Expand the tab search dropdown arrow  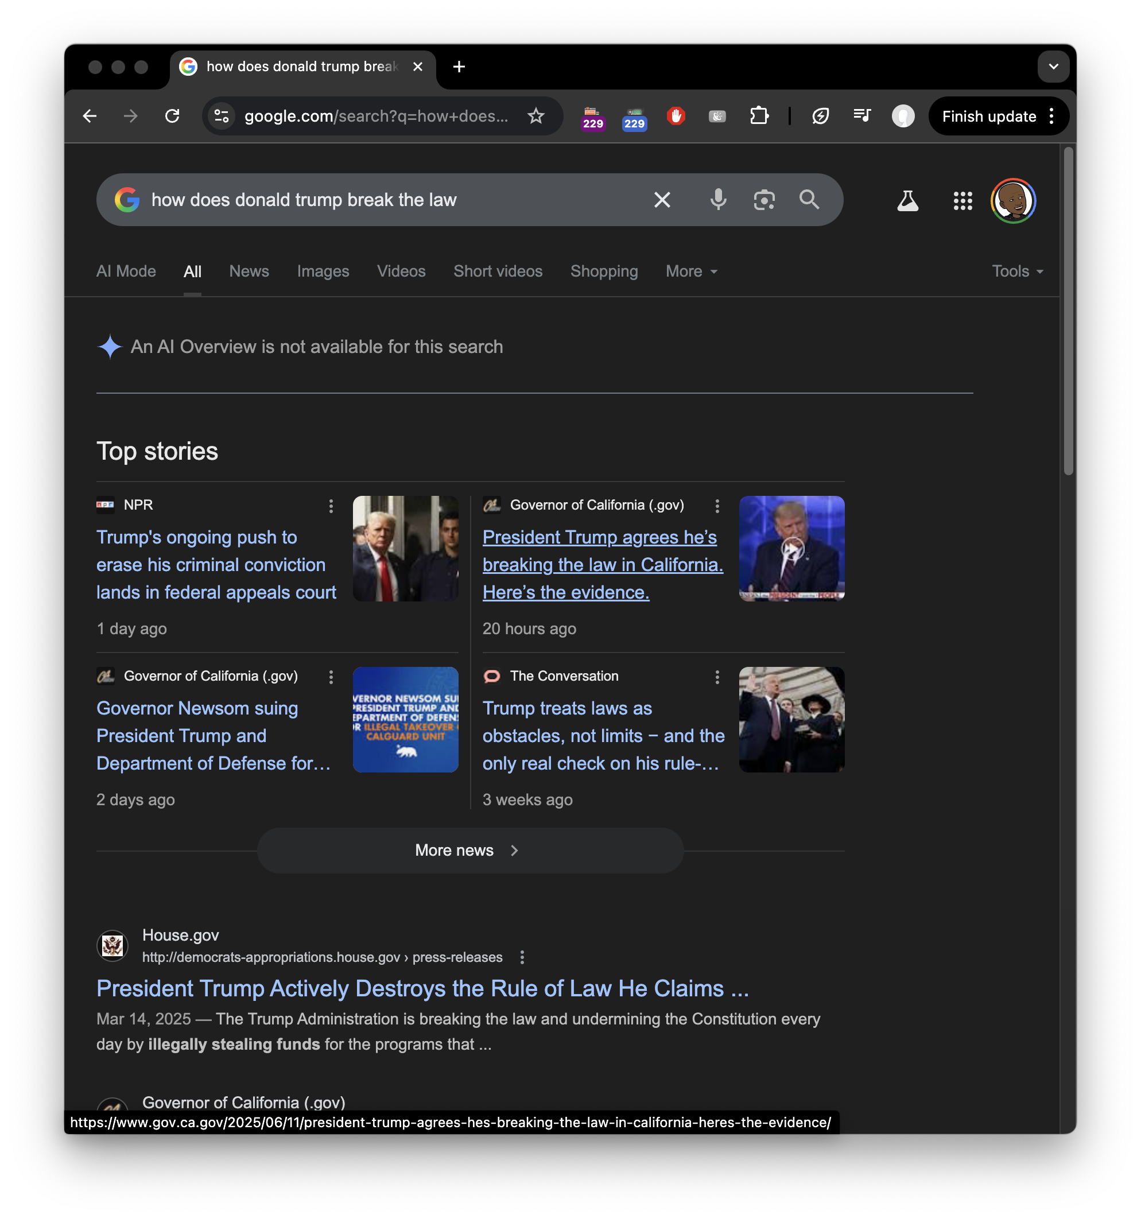tap(1053, 66)
